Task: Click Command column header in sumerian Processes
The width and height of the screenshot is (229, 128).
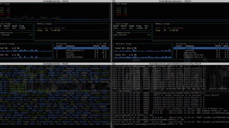Action: coord(70,46)
